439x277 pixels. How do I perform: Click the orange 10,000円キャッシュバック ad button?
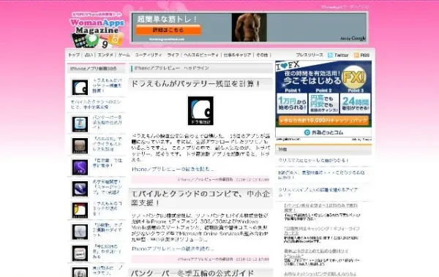[323, 121]
